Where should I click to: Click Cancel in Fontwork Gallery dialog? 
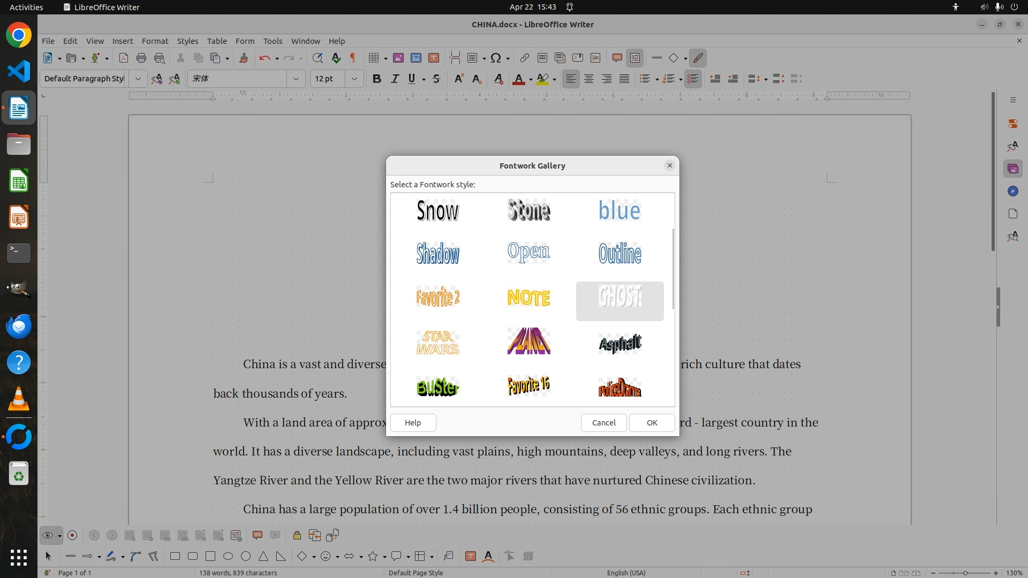coord(603,422)
